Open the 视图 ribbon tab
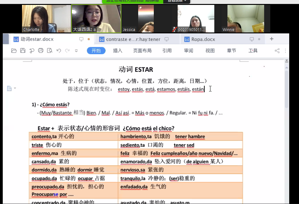The height and width of the screenshot is (204, 299). pos(210,51)
